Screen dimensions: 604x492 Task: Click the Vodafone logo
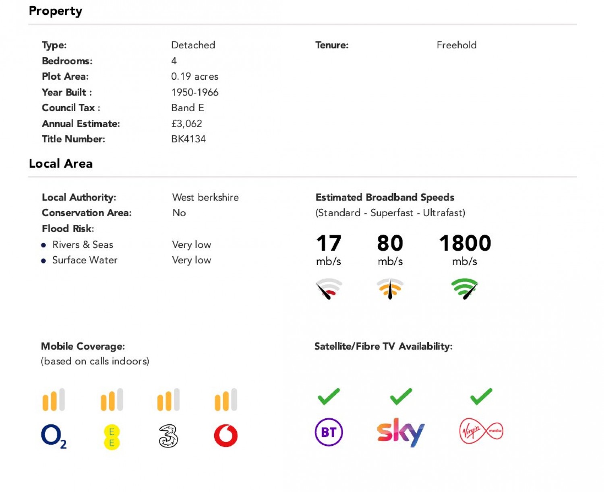click(x=226, y=436)
